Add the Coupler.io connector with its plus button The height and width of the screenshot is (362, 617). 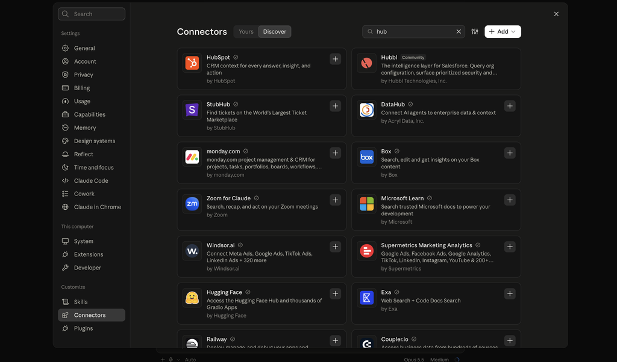click(x=510, y=340)
